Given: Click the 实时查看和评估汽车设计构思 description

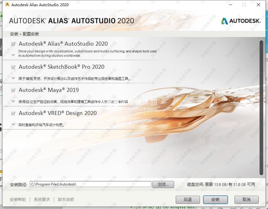Looking at the screenshot, I should pos(41,125).
